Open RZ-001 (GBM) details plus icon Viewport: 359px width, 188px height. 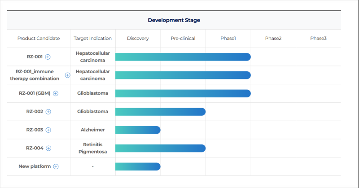[56, 93]
